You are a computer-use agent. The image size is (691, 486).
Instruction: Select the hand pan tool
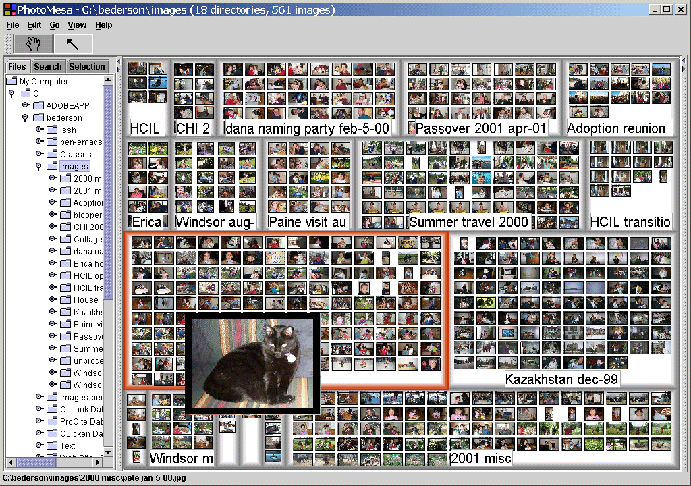[33, 44]
